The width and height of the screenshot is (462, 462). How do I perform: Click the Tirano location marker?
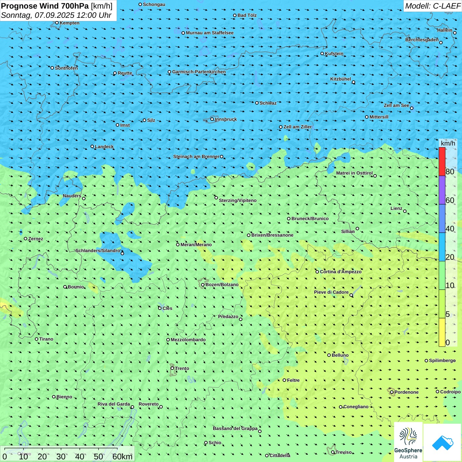[x=37, y=339]
